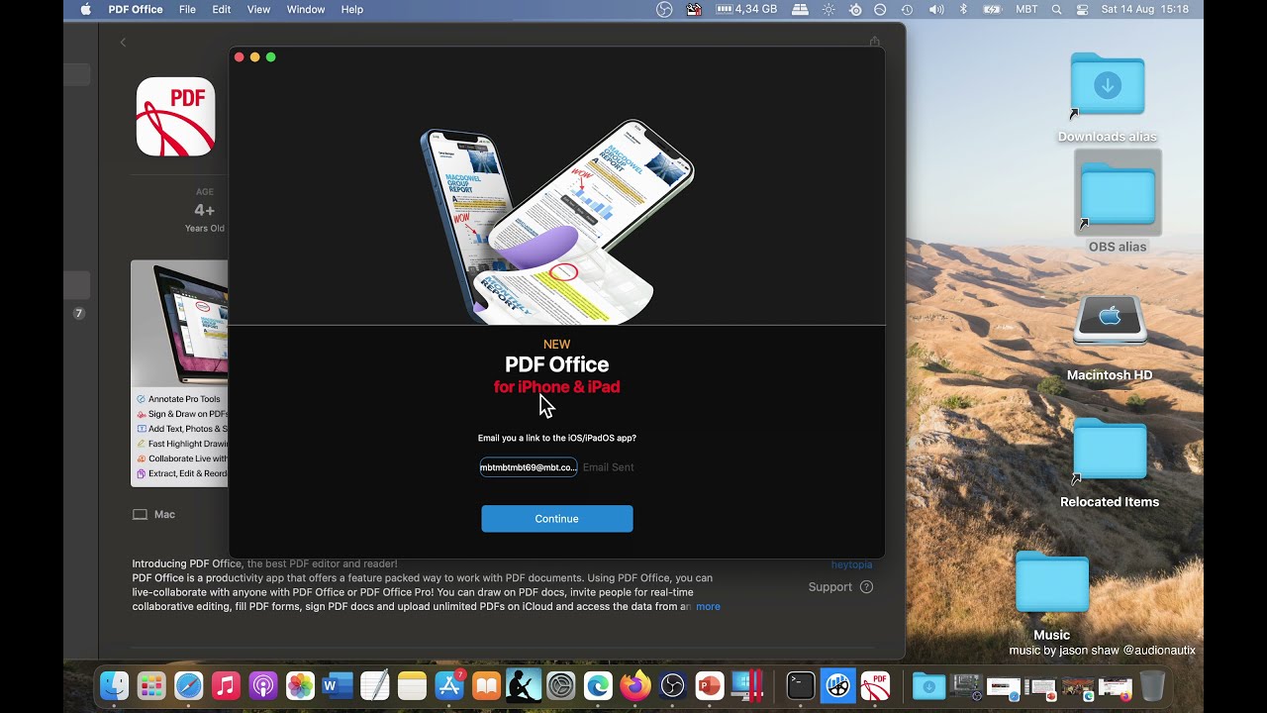Click the 7 badge in the App Store sidebar
Image resolution: width=1267 pixels, height=713 pixels.
tap(79, 313)
